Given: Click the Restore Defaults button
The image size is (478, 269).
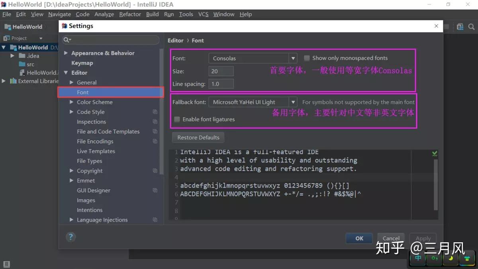Looking at the screenshot, I should [198, 137].
